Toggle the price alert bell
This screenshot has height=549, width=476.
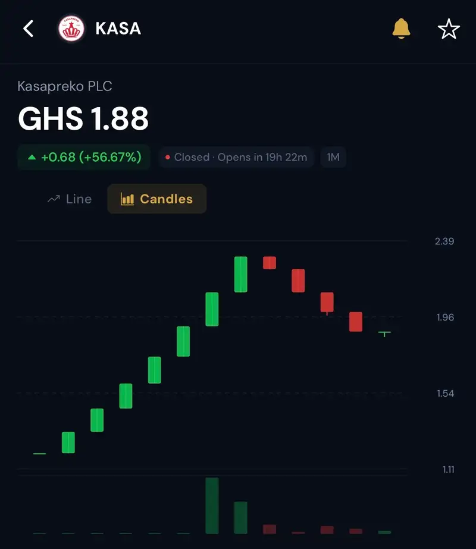pyautogui.click(x=401, y=29)
